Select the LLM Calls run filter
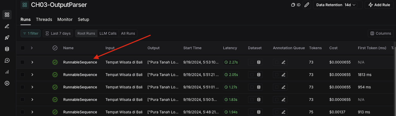This screenshot has height=116, width=396. (x=108, y=33)
